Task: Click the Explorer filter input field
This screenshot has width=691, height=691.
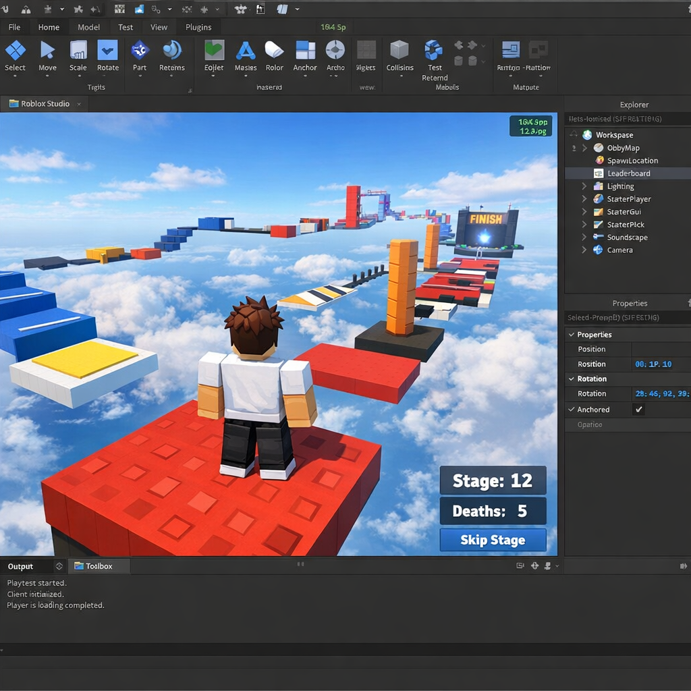Action: pyautogui.click(x=628, y=119)
